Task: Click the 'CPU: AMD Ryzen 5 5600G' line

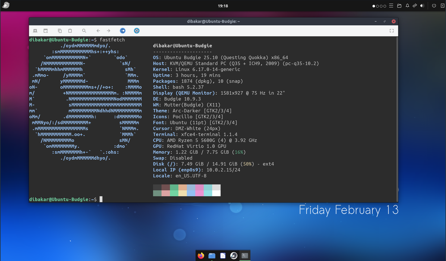Action: tap(205, 140)
